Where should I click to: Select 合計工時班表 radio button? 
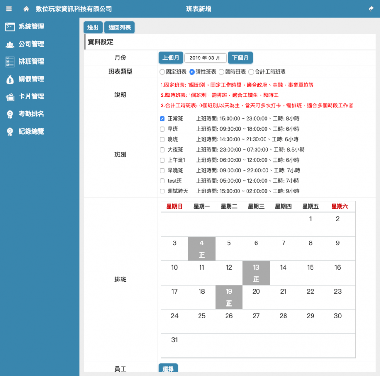(251, 72)
